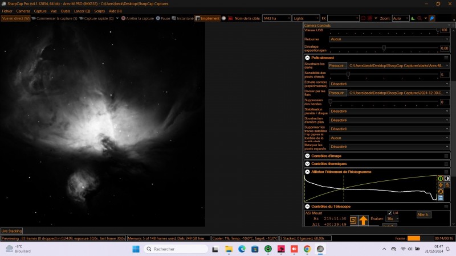
Task: Open Microsoft Store from the taskbar
Action: coord(255,249)
